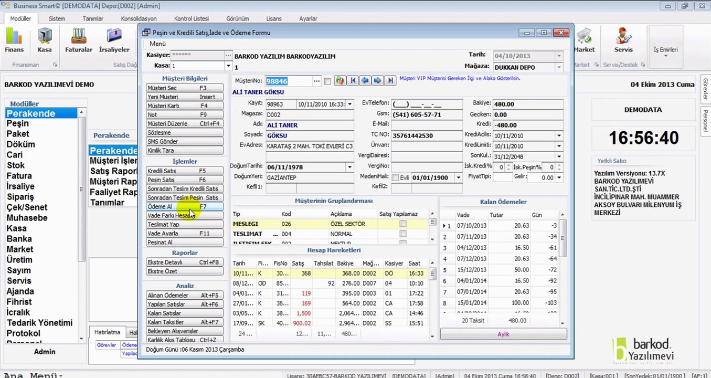This screenshot has height=378, width=711.
Task: Open Faturalar from the ribbon
Action: click(79, 39)
